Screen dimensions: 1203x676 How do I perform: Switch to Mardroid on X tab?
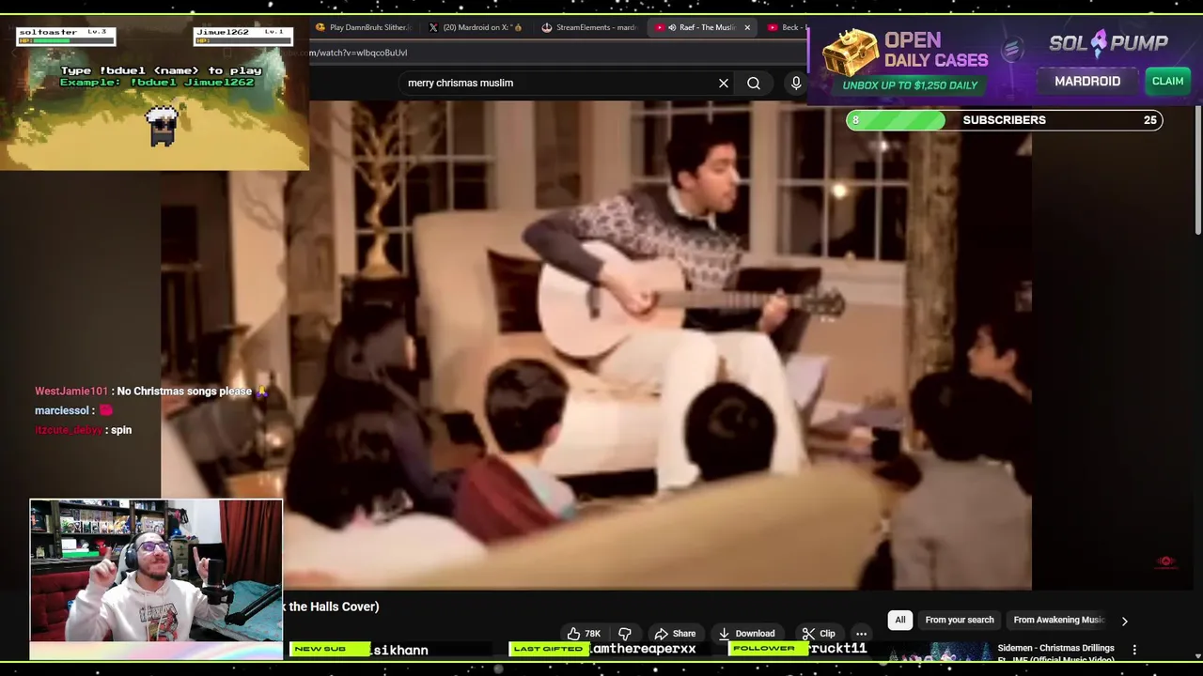coord(475,27)
